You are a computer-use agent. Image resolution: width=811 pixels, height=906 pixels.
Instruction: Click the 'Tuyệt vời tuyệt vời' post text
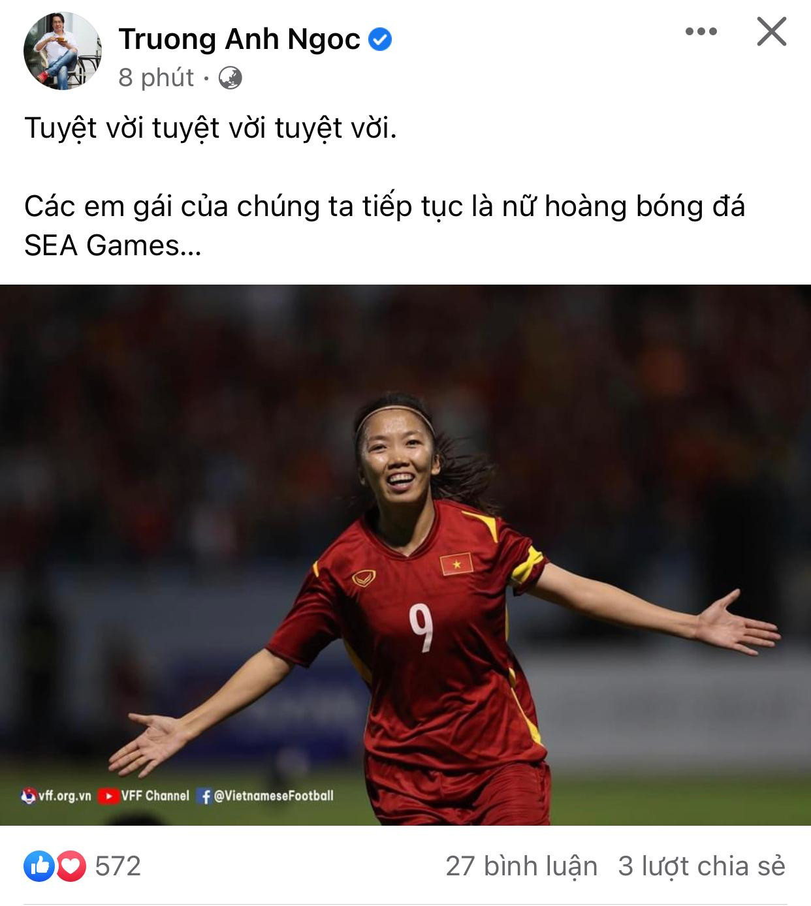pyautogui.click(x=210, y=128)
